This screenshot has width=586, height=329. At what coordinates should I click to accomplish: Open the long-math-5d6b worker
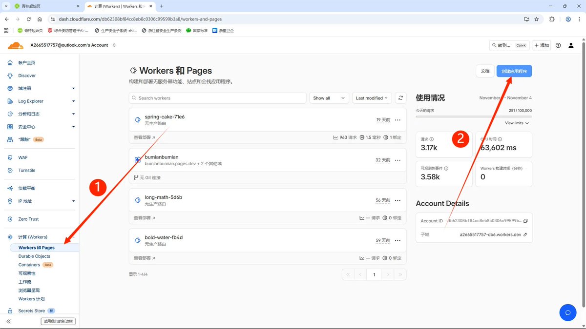click(163, 197)
